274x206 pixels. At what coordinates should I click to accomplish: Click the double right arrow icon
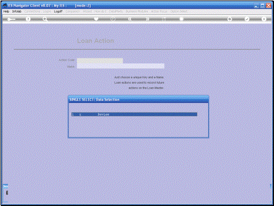(x=147, y=19)
